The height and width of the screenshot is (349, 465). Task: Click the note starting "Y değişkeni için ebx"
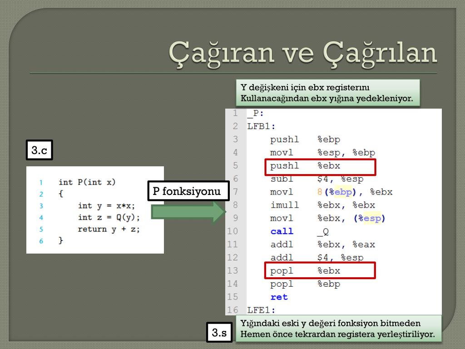point(328,93)
